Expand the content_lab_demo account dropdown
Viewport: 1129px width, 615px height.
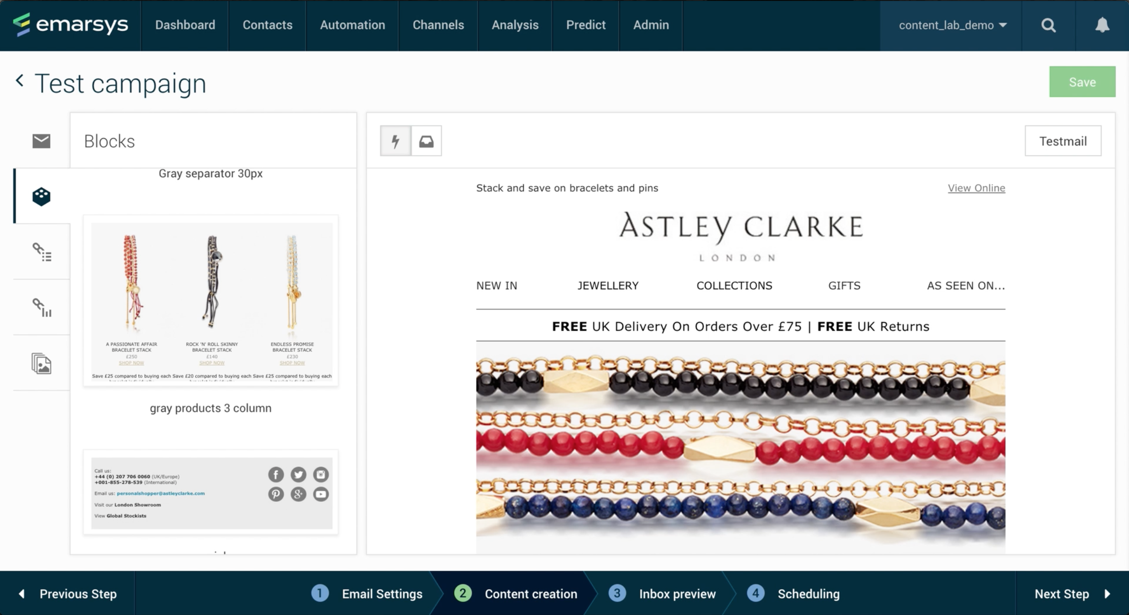pos(952,25)
